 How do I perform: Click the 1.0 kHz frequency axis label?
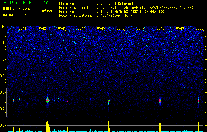click(3, 59)
